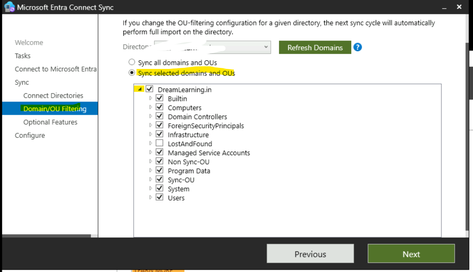Close the Entra Connect Sync window
The width and height of the screenshot is (473, 272).
coord(459,7)
